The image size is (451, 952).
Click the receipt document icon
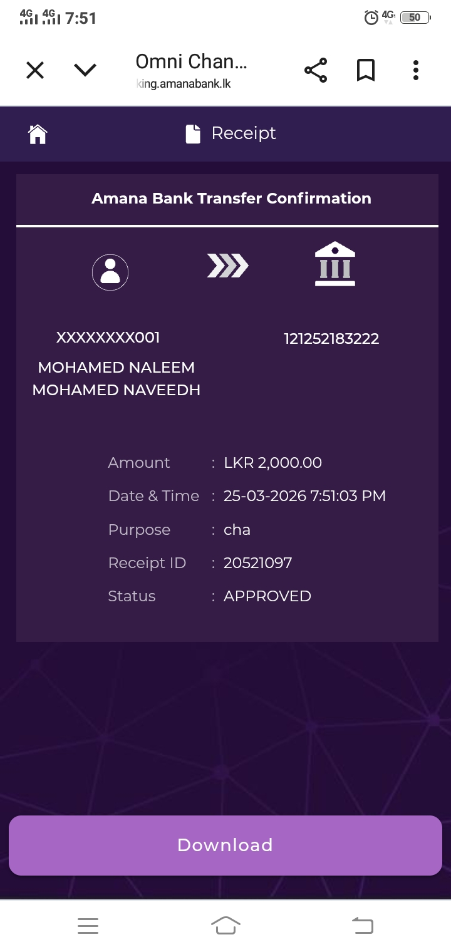[193, 133]
